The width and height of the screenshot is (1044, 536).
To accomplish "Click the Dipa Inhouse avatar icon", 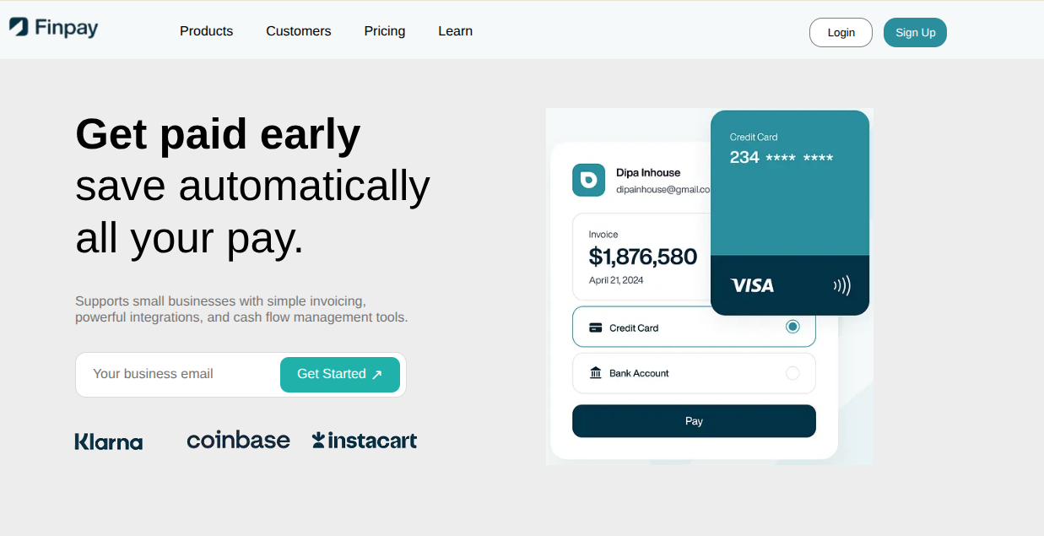I will [x=588, y=180].
